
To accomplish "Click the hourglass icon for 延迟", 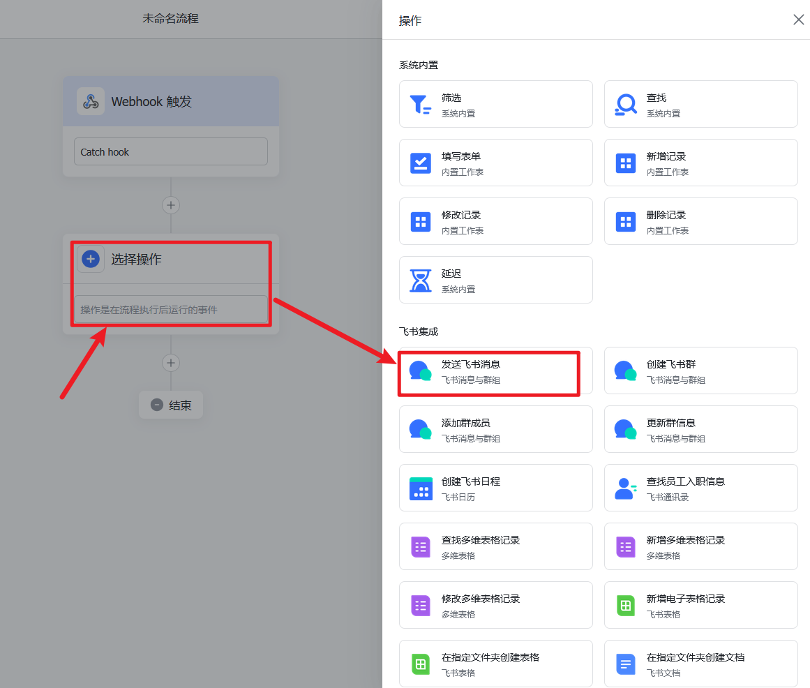I will (x=421, y=281).
